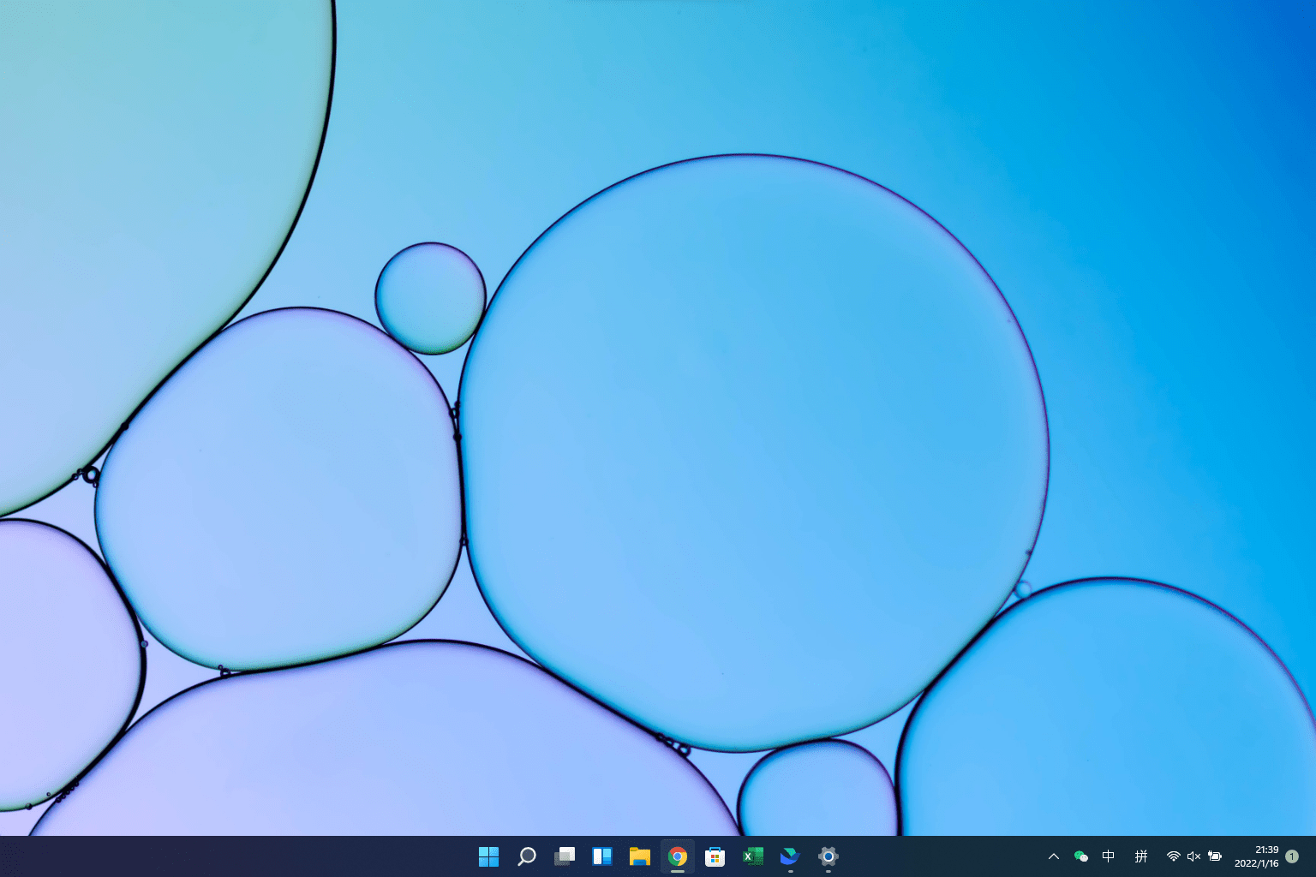
Task: Open Excel from the taskbar
Action: (752, 856)
